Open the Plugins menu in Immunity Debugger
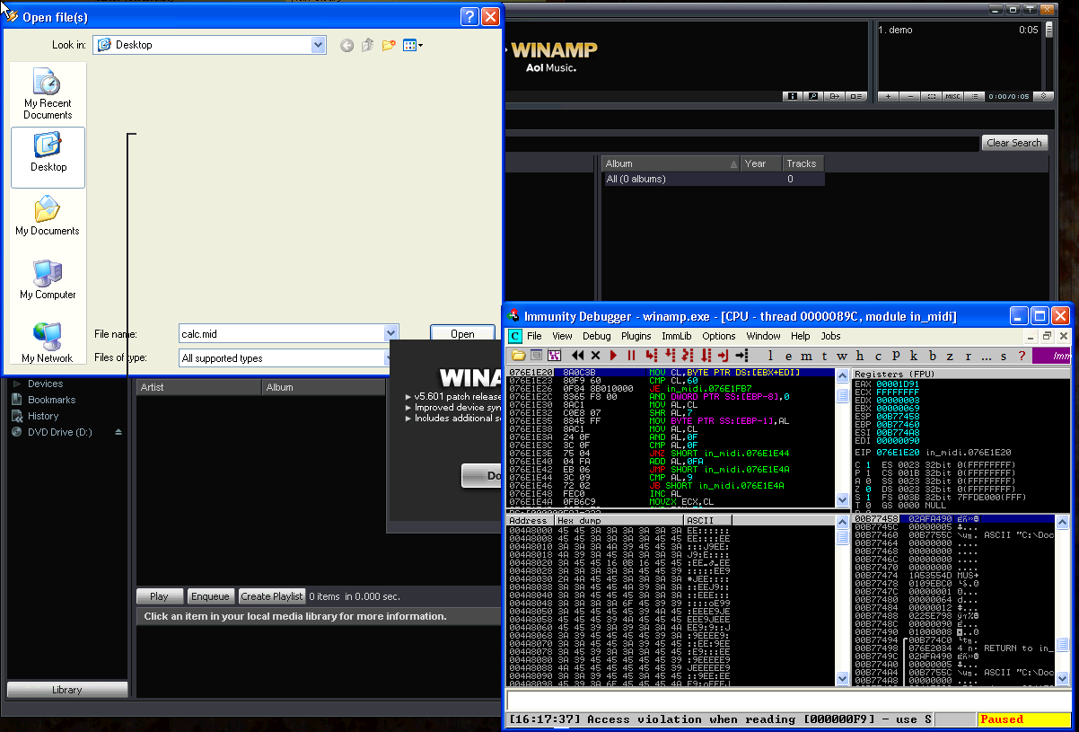This screenshot has height=732, width=1079. pos(636,336)
